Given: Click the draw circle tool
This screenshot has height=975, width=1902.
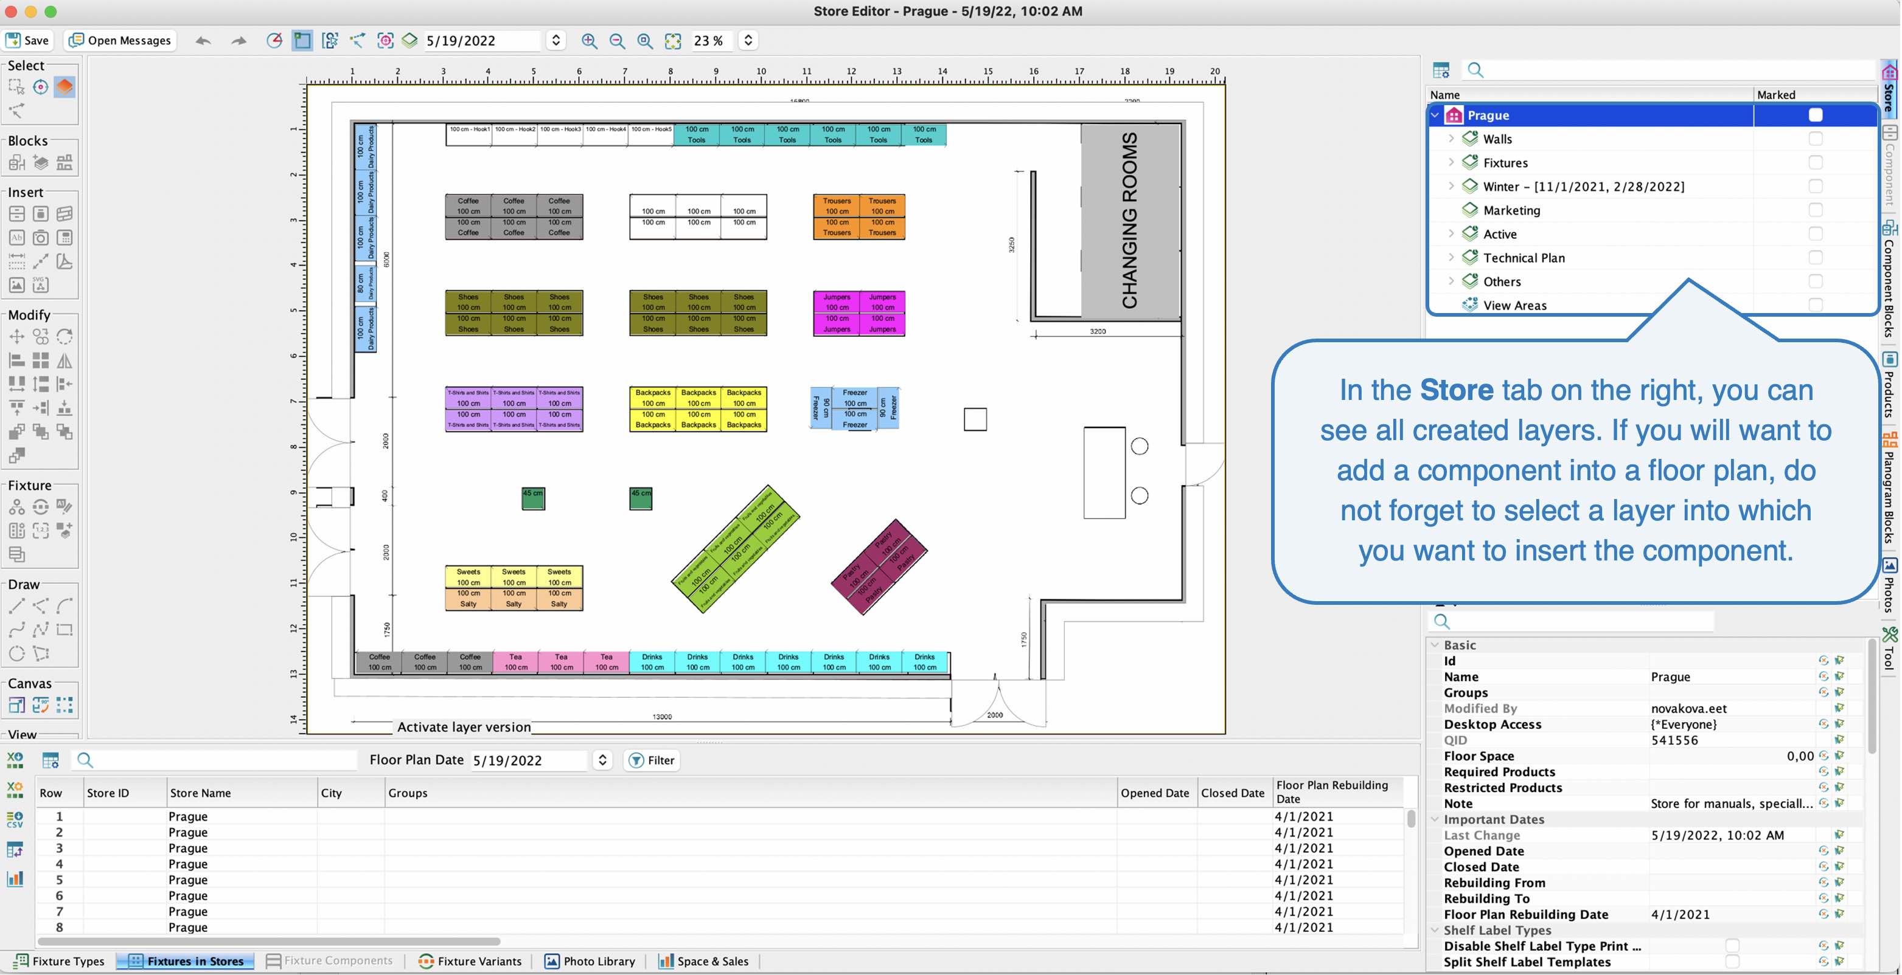Looking at the screenshot, I should [x=16, y=653].
